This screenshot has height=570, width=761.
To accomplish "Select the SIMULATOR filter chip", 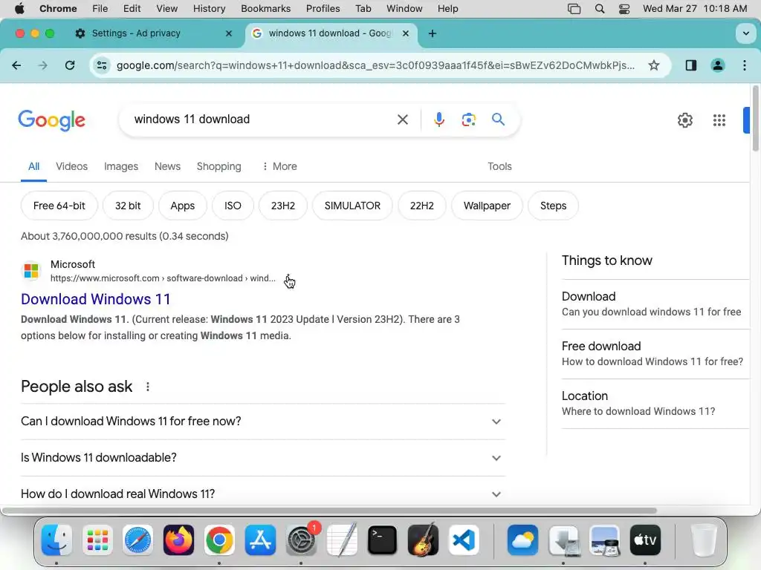I will (x=352, y=206).
